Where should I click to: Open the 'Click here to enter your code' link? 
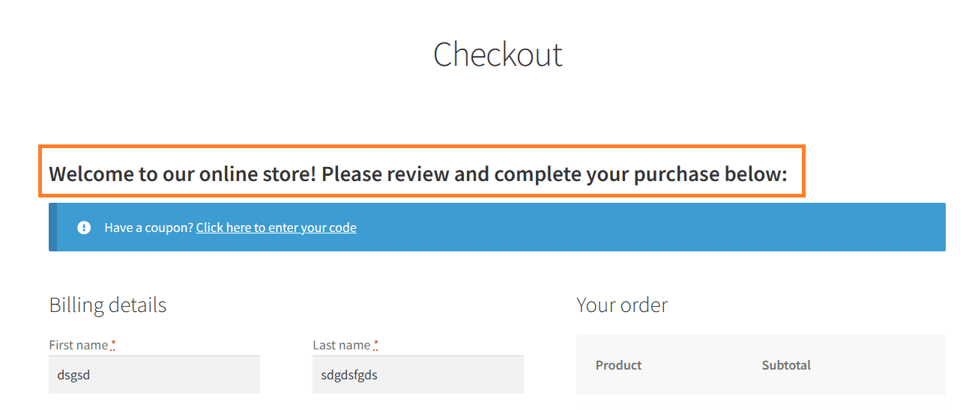click(x=277, y=227)
